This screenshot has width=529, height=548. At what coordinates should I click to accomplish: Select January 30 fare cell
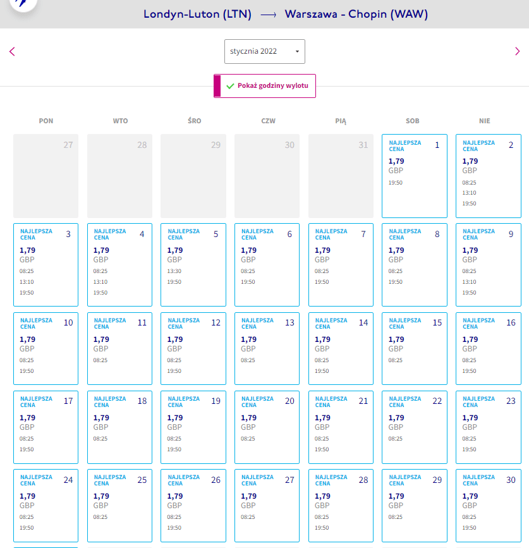[x=488, y=506]
